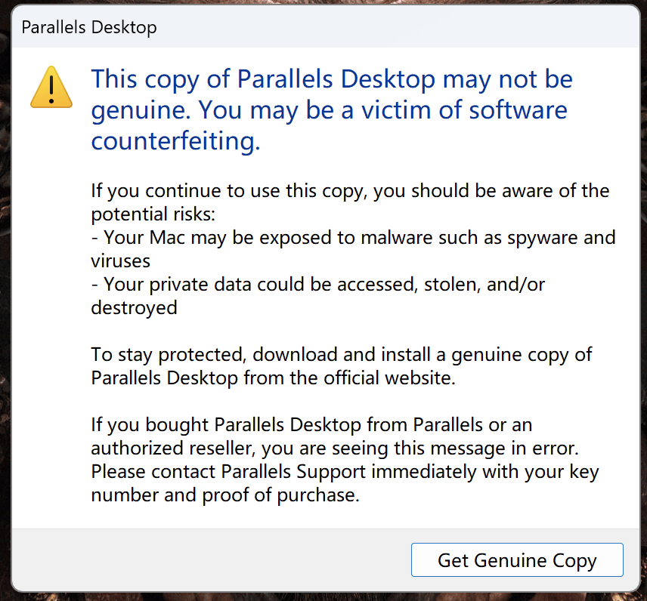Click the Parallels Desktop window title

tap(89, 28)
